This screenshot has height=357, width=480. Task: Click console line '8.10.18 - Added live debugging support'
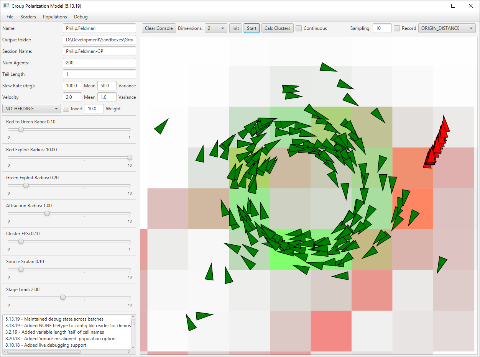tap(46, 345)
